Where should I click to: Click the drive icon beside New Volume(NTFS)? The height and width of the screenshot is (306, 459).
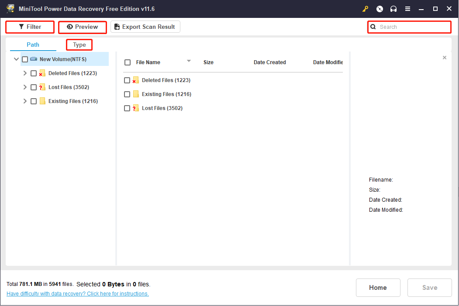click(34, 59)
